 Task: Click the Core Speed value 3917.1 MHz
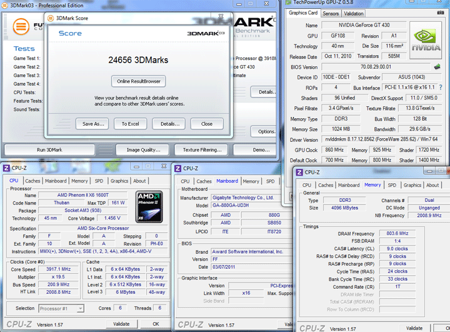coord(58,269)
